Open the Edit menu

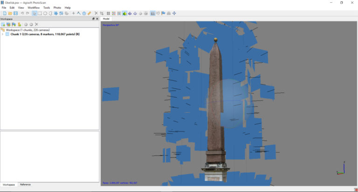12,8
